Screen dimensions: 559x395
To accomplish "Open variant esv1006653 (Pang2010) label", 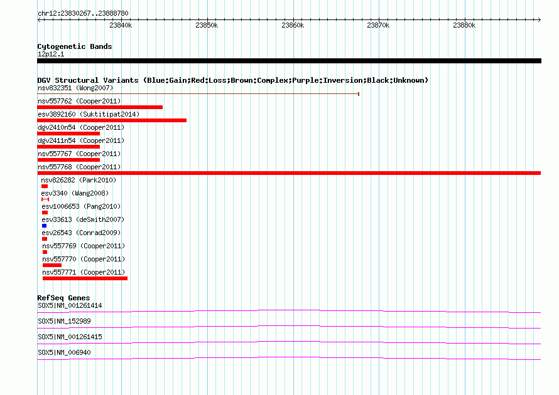I will click(x=81, y=206).
